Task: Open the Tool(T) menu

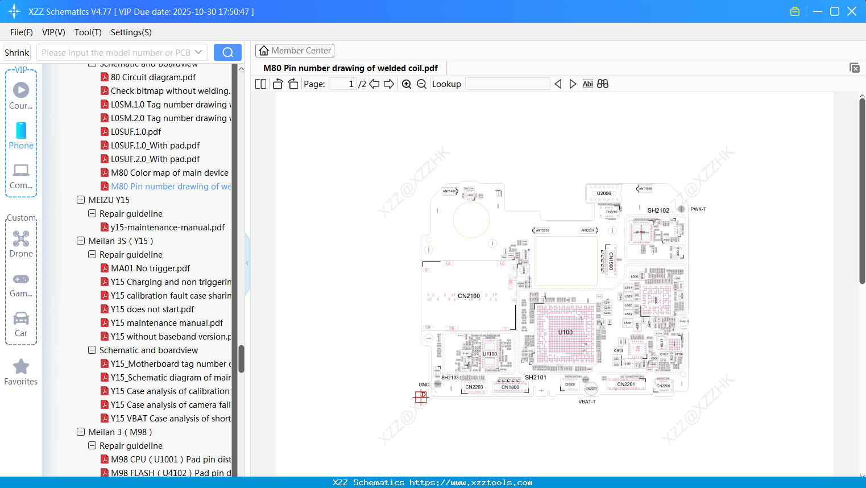Action: click(x=88, y=32)
